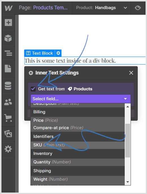This screenshot has width=147, height=194.
Task: Select the Text Block element label
Action: point(40,53)
